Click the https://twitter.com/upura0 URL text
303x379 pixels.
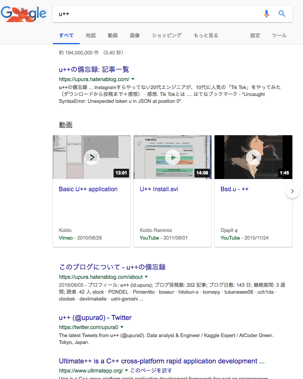pyautogui.click(x=88, y=327)
